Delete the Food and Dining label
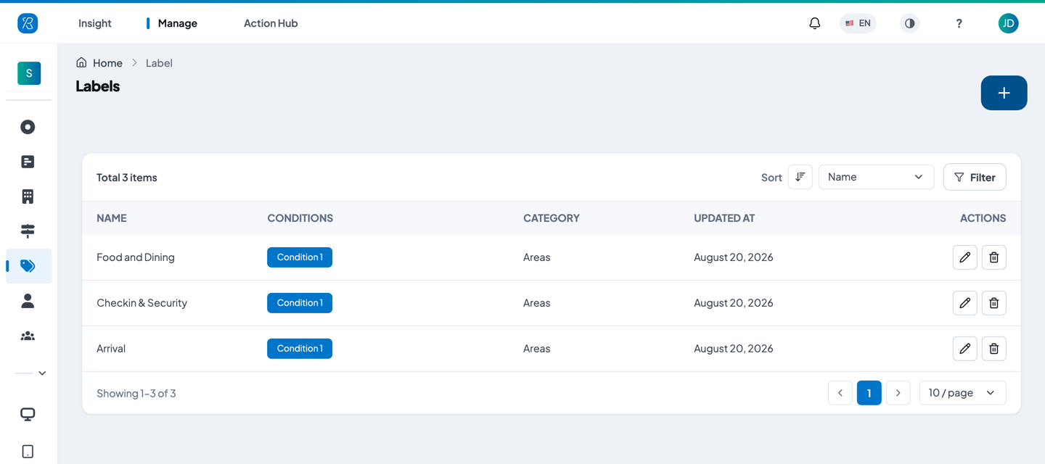The image size is (1045, 464). 993,257
